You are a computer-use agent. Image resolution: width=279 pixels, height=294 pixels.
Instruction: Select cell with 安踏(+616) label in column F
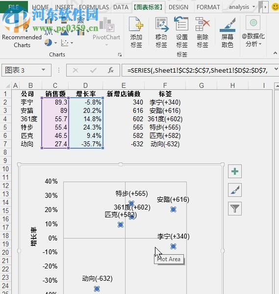pos(165,110)
